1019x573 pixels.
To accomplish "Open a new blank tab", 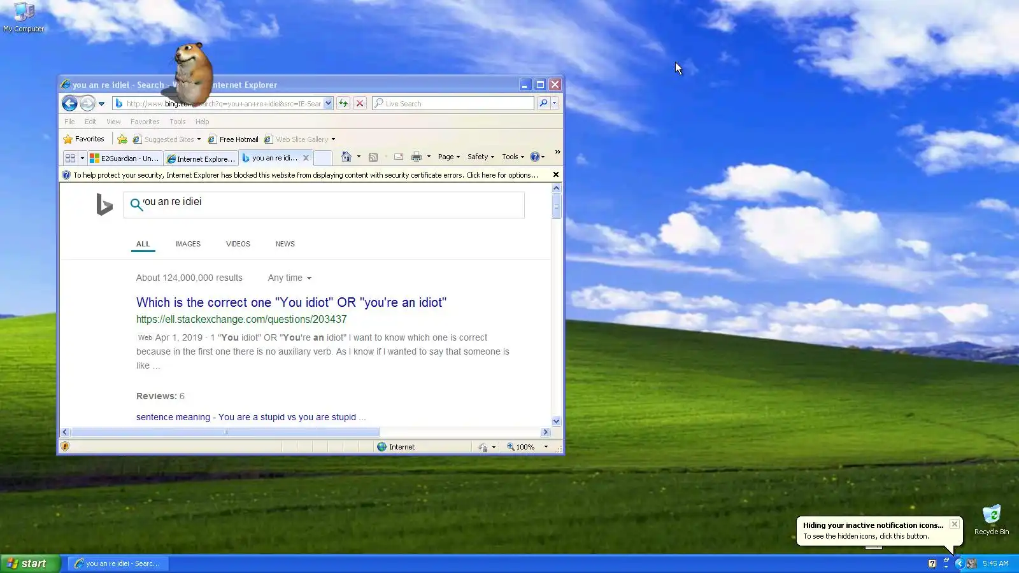I will coord(323,158).
